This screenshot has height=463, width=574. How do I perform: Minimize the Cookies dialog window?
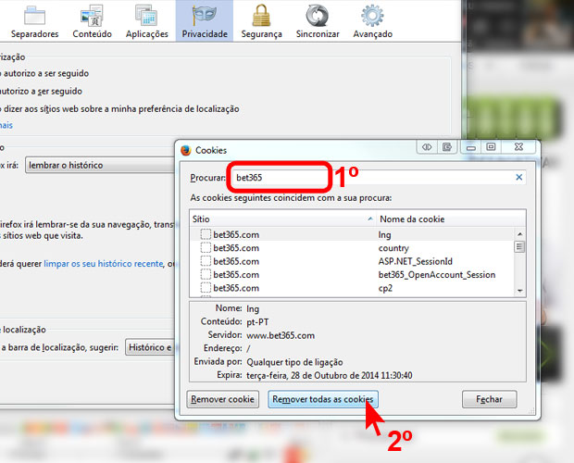pos(471,147)
